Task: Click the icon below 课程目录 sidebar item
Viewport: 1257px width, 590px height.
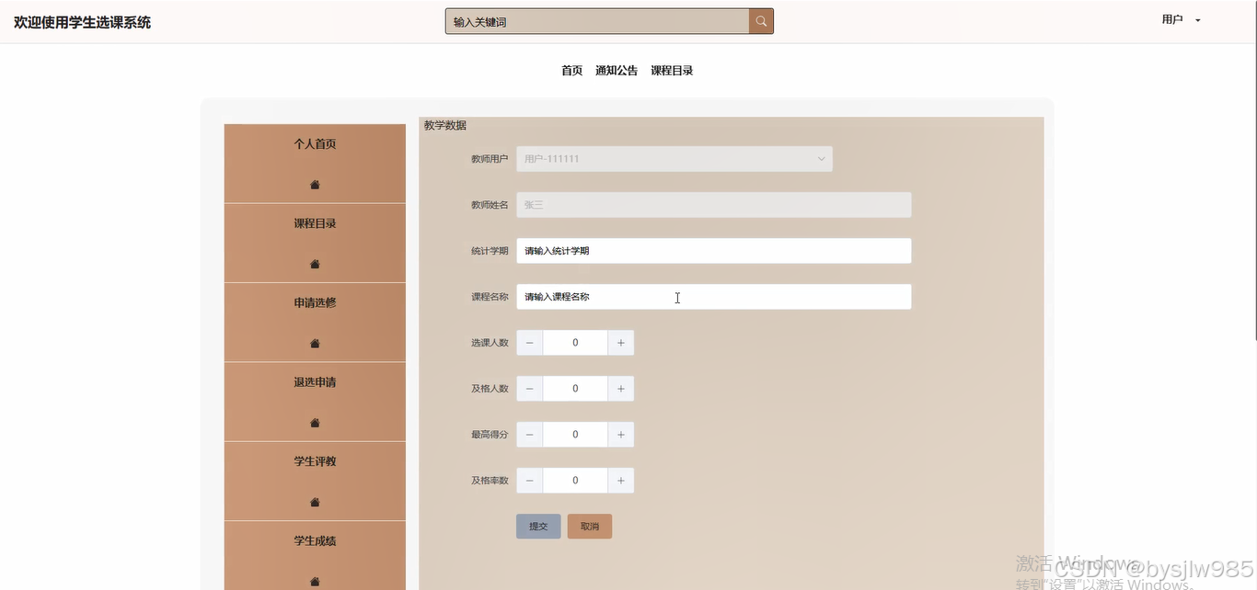Action: 314,264
